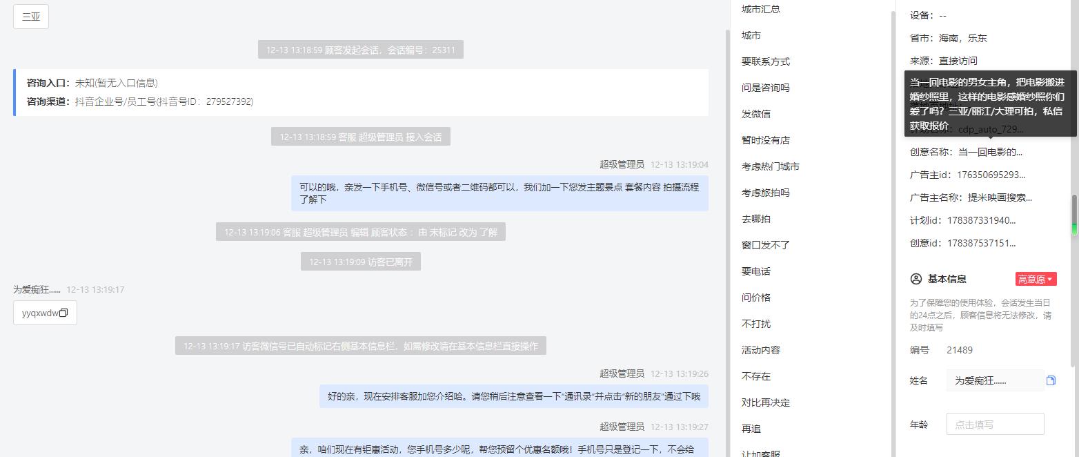Choose the 要联系方式 quick reply
The height and width of the screenshot is (457, 1079).
pos(766,61)
